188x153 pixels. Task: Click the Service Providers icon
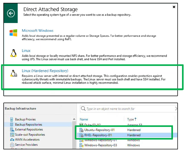(x=12, y=145)
